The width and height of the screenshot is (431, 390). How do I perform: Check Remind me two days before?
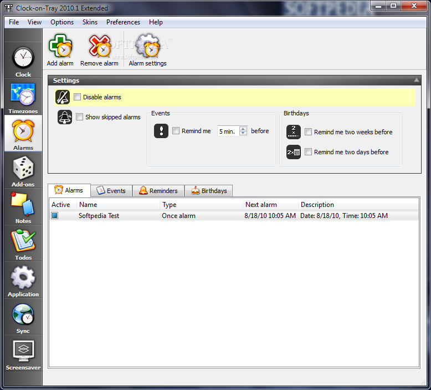pos(308,151)
